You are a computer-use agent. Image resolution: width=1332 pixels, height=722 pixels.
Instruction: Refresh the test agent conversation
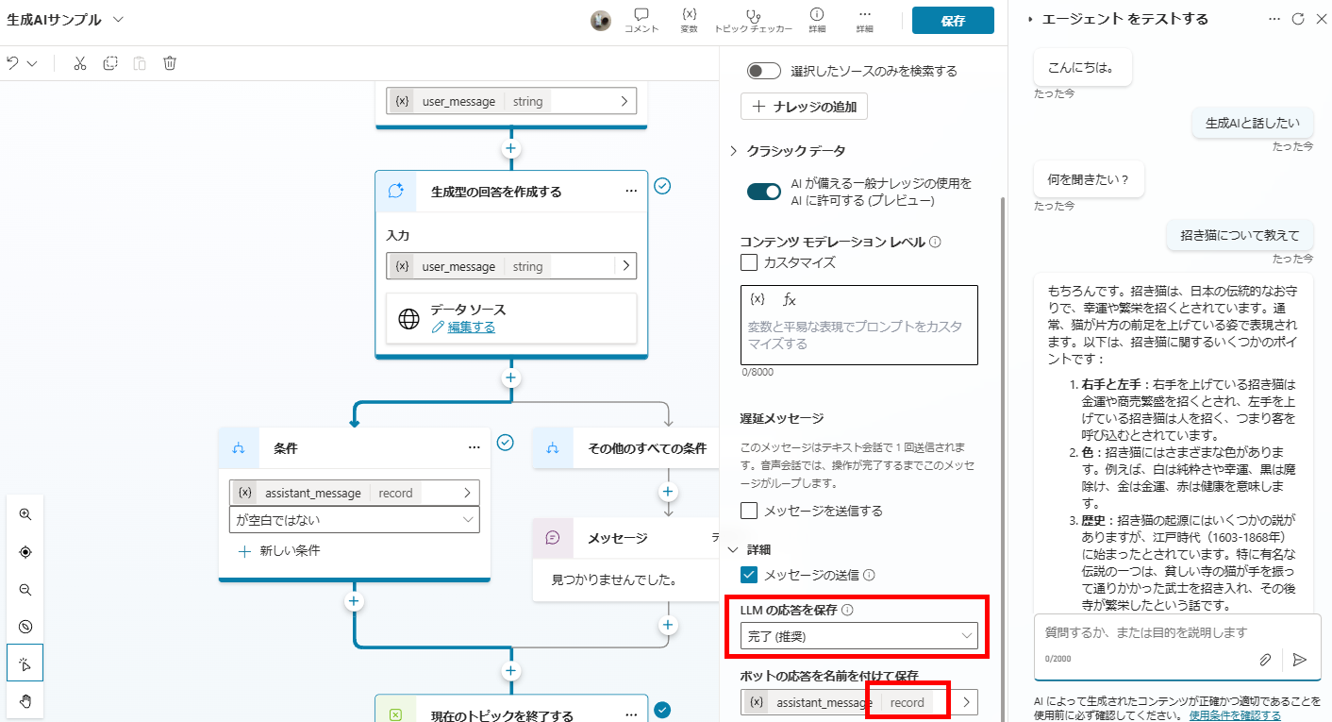1298,19
